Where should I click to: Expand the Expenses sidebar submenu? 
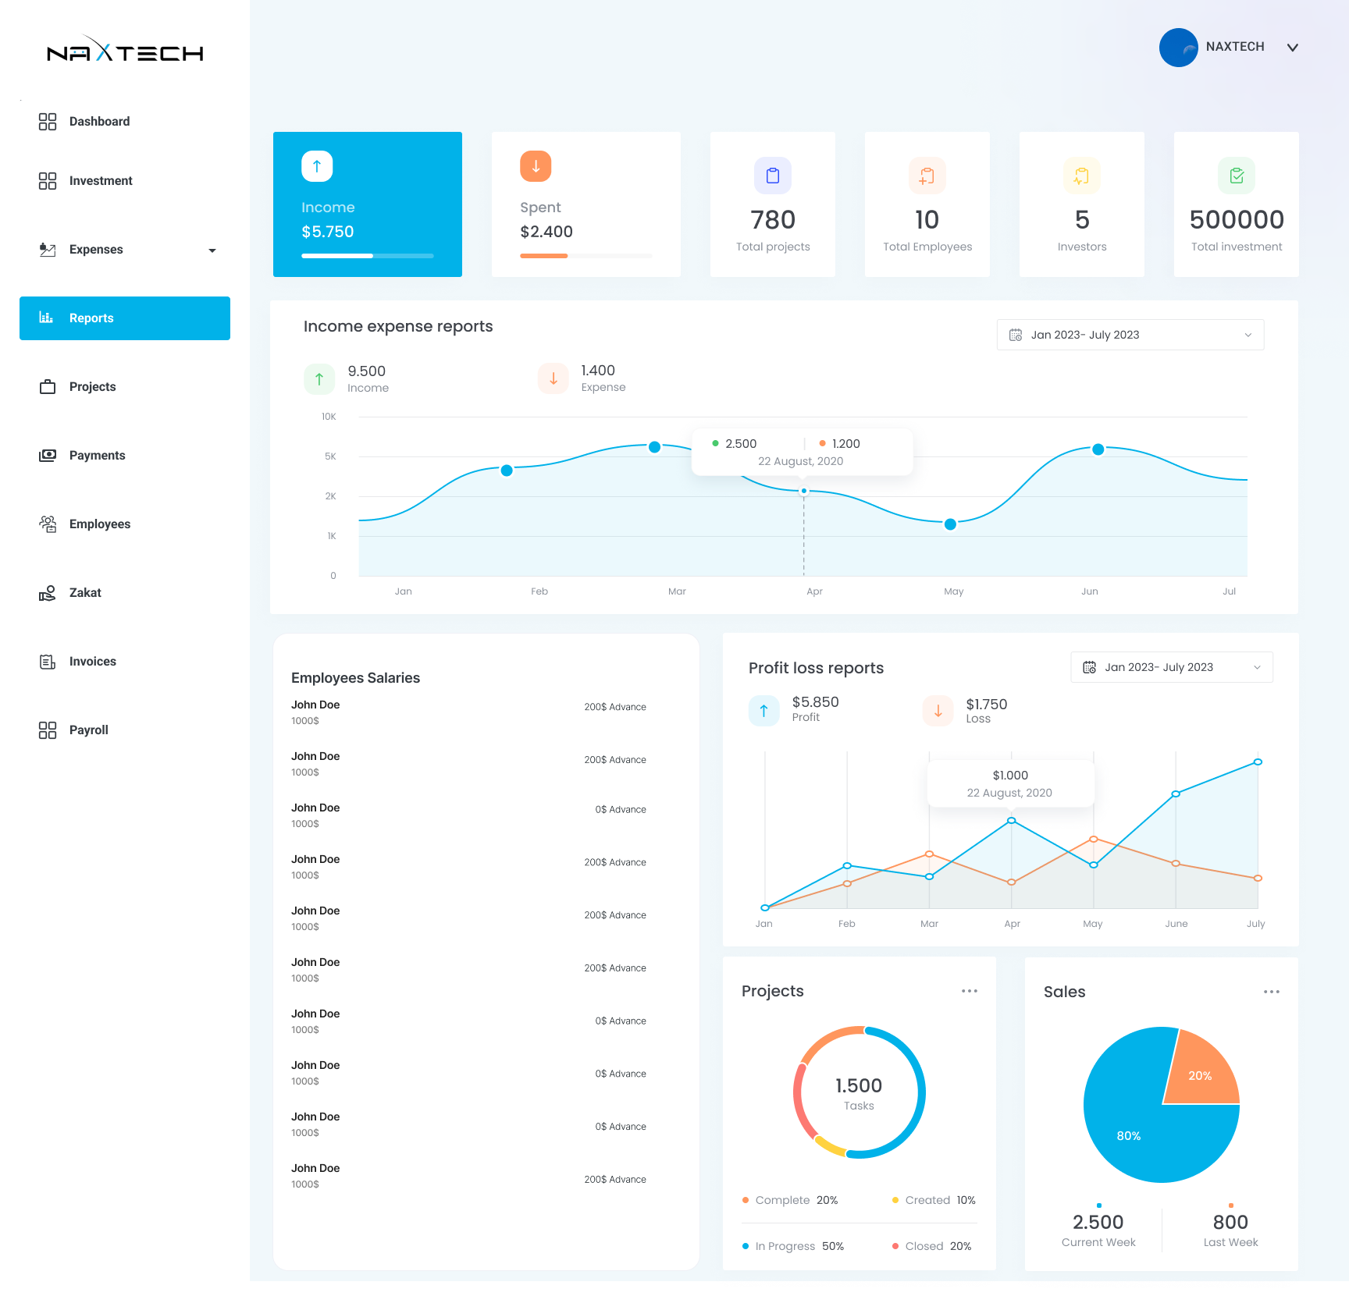[x=212, y=250]
